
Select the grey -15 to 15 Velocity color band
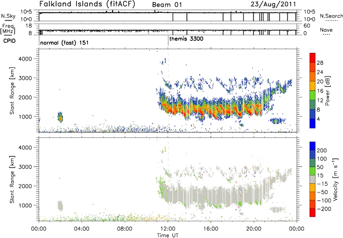[x=313, y=179]
